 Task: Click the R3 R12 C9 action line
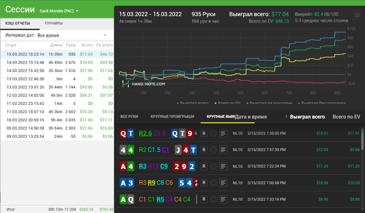(x=153, y=167)
